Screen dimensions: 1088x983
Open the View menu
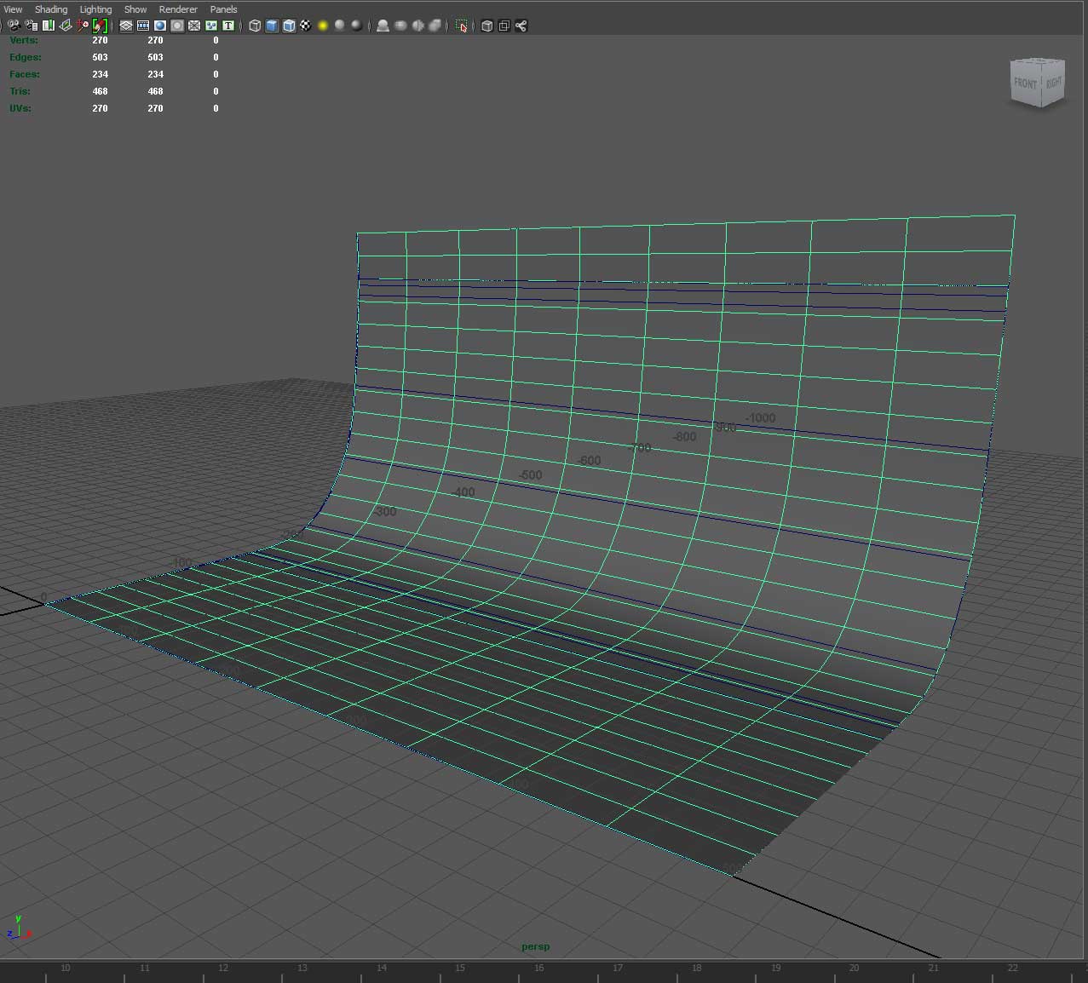pos(13,9)
